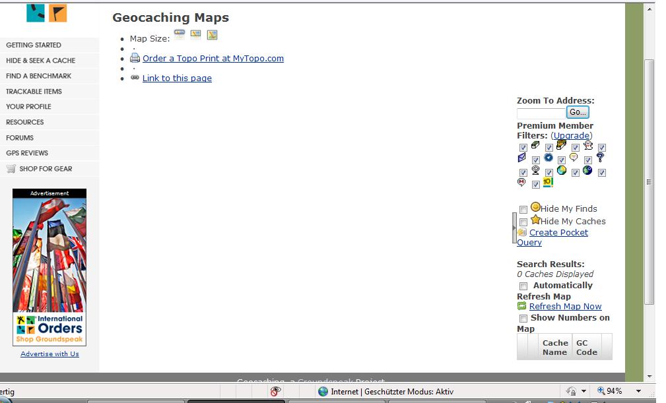Select the small map size icon
Image resolution: width=666 pixels, height=403 pixels.
(x=180, y=34)
